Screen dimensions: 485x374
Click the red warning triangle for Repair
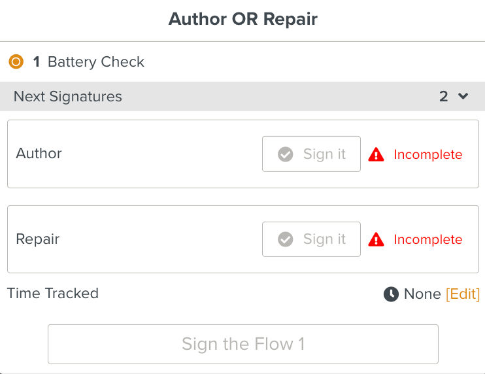[376, 239]
